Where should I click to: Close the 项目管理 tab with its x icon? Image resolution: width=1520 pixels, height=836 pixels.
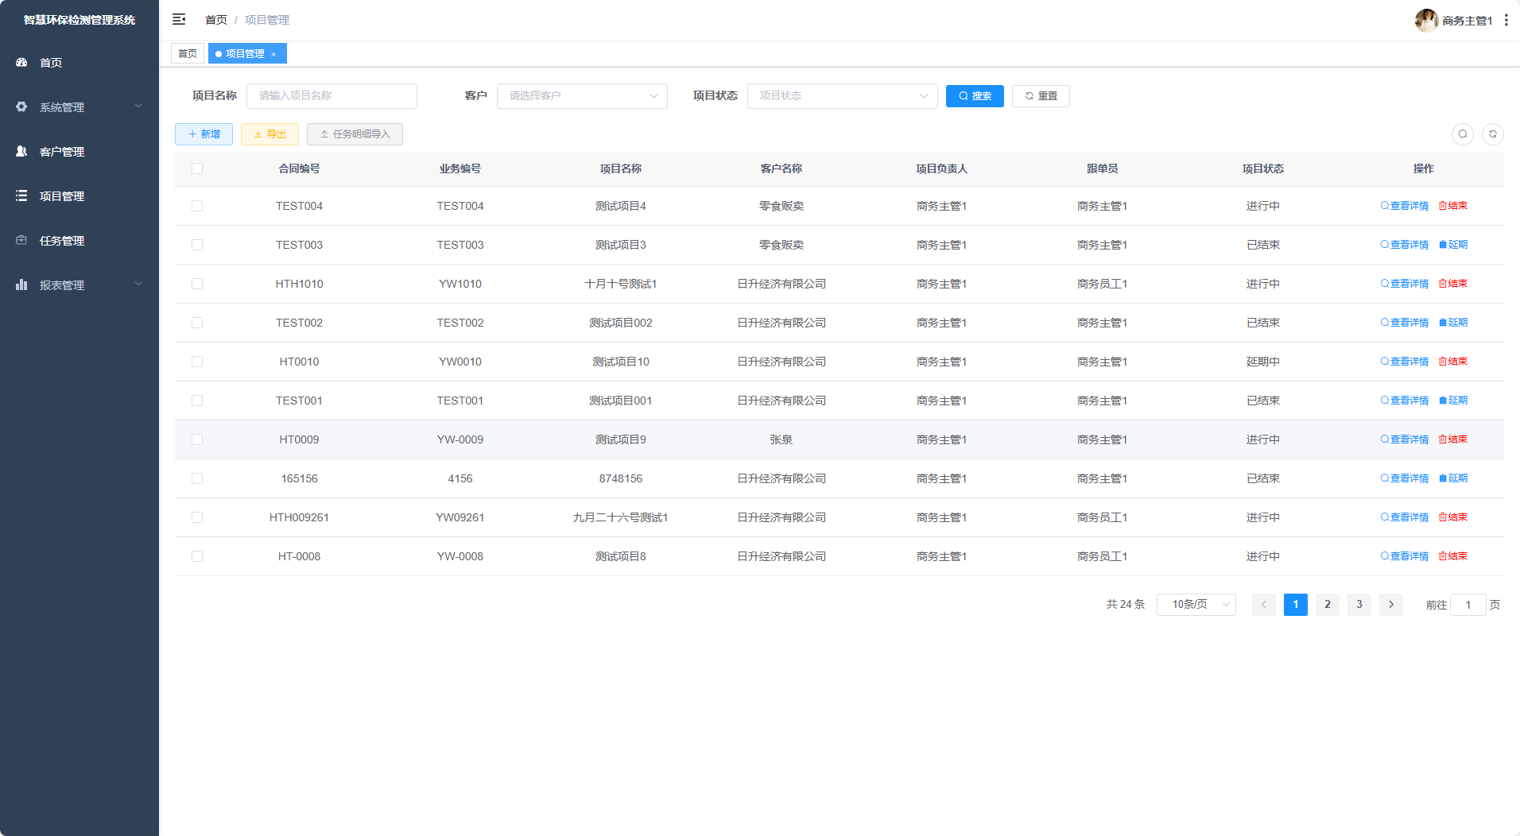pyautogui.click(x=273, y=54)
